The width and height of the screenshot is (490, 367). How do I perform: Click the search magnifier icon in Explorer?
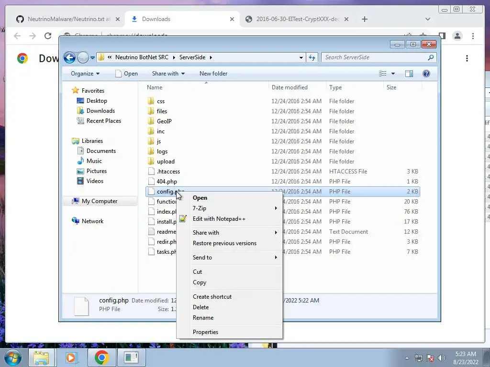[x=431, y=57]
